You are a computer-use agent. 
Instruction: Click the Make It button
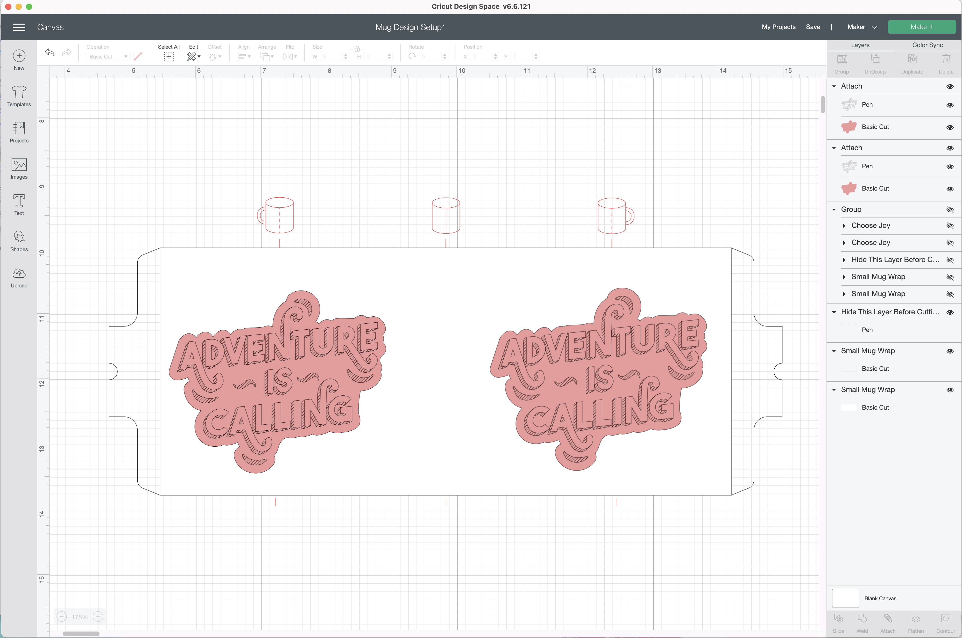click(922, 26)
